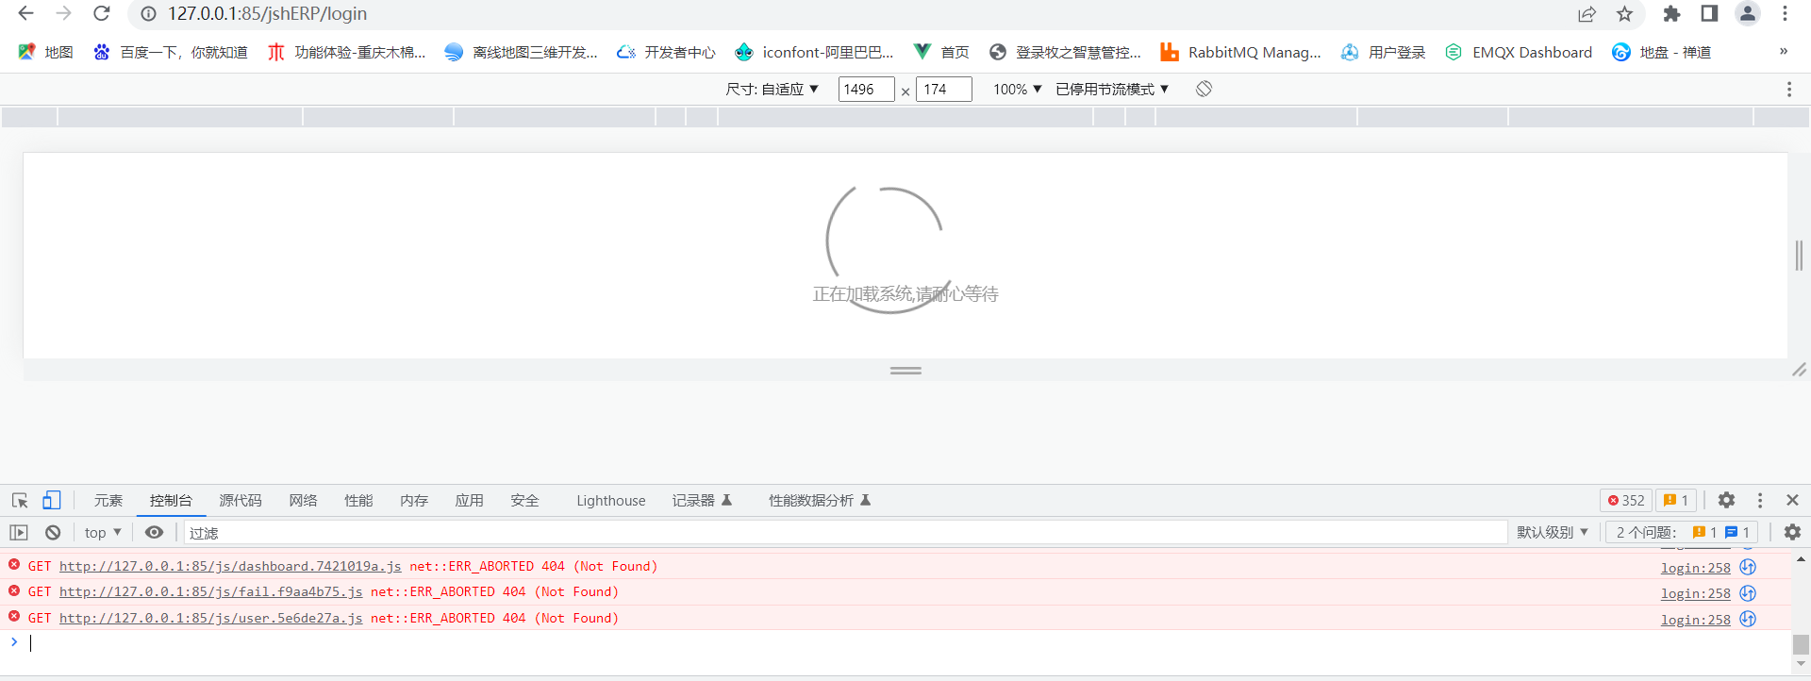The image size is (1811, 681).
Task: Switch to the 网络 tab
Action: 303,500
